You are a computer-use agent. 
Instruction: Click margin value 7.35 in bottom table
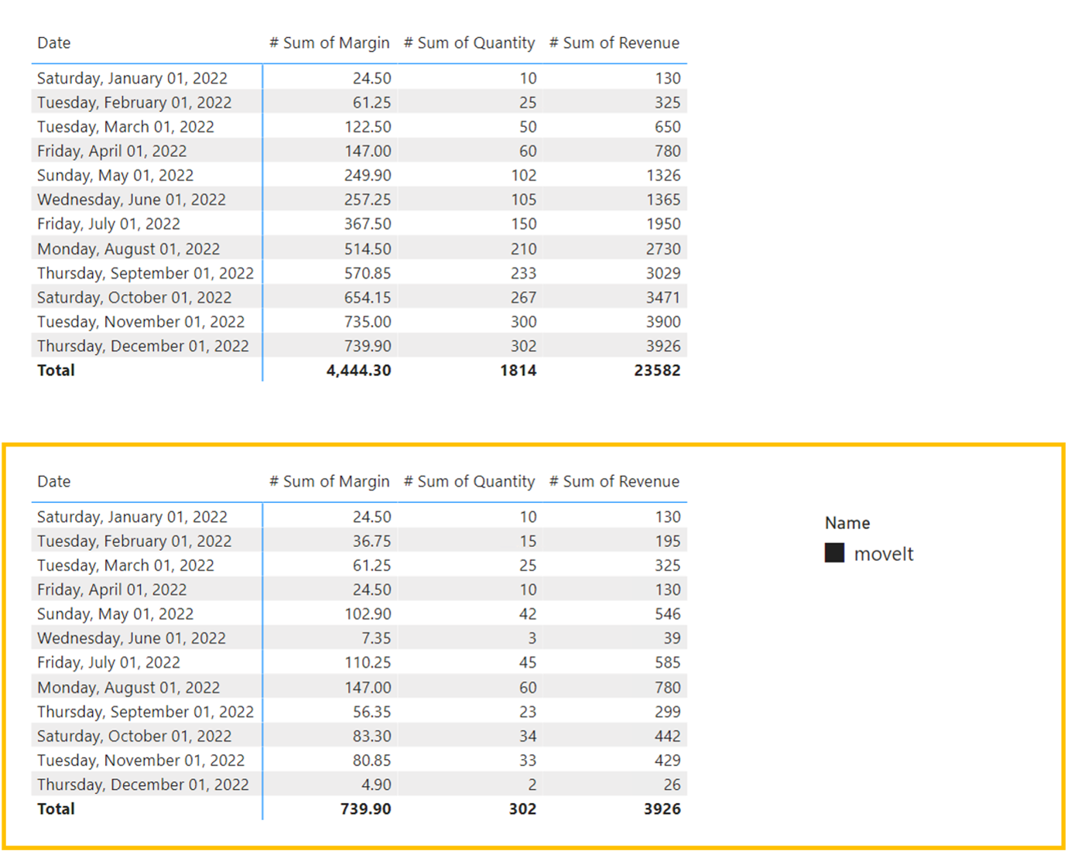[x=376, y=637]
